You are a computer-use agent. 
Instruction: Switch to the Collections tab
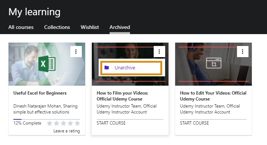pyautogui.click(x=57, y=27)
